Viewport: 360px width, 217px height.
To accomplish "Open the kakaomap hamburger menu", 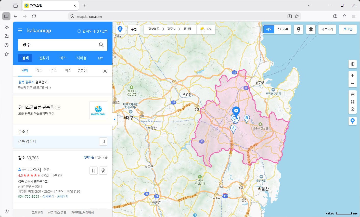I will tap(20, 31).
